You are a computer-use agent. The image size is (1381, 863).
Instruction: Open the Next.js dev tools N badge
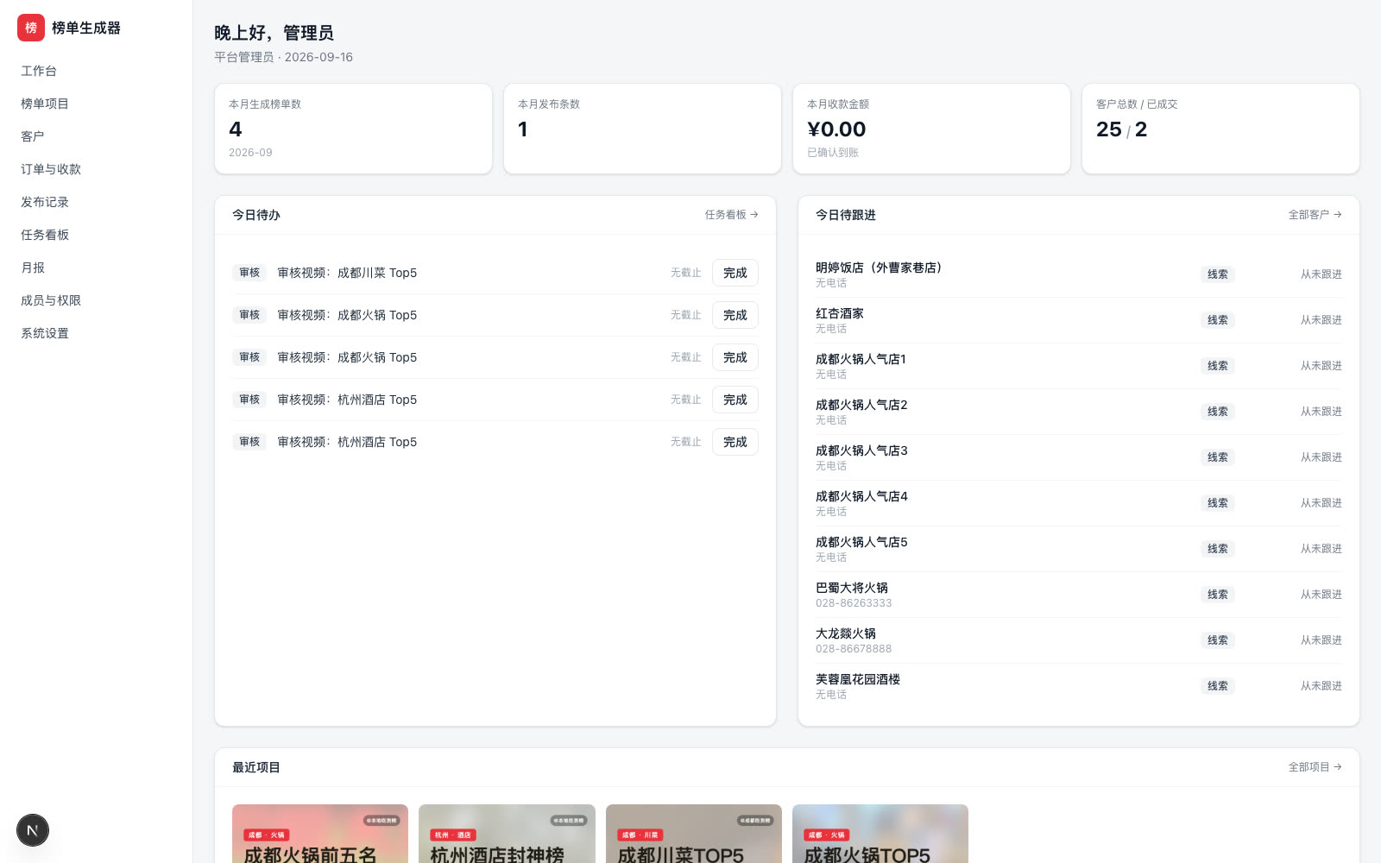pos(33,830)
